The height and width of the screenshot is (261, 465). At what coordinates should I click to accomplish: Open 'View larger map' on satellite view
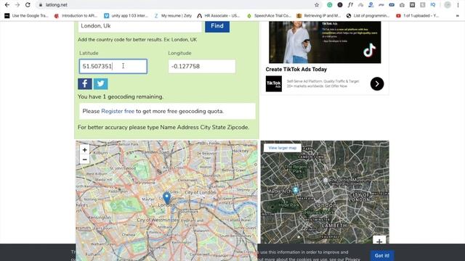tap(283, 148)
